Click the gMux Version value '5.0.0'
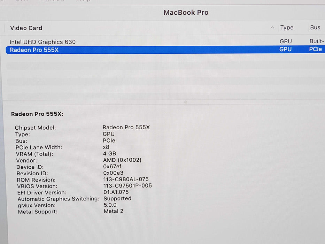Screen dimensions: 325x244 [x=110, y=205]
